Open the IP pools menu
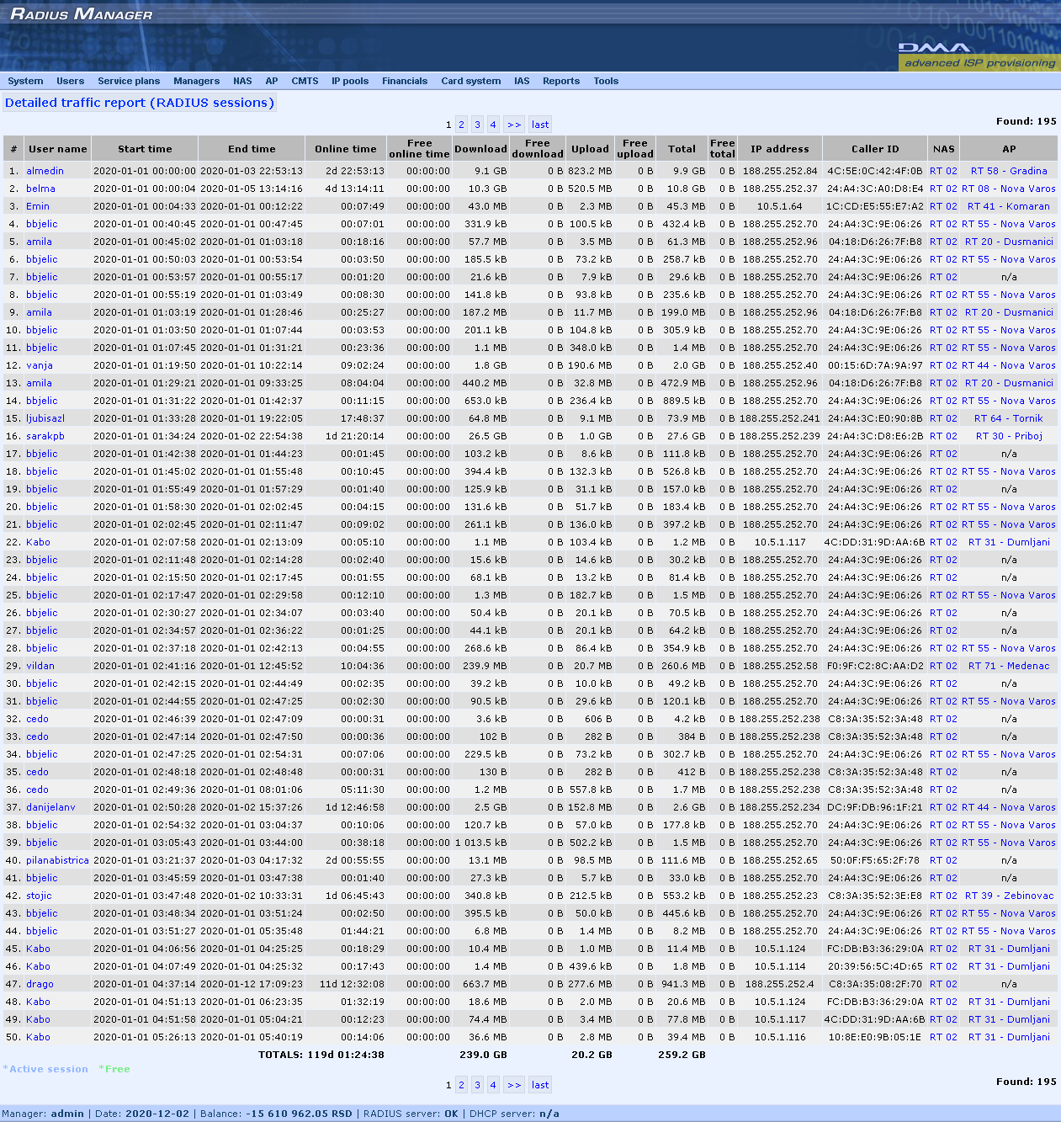The height and width of the screenshot is (1122, 1061). [x=350, y=82]
